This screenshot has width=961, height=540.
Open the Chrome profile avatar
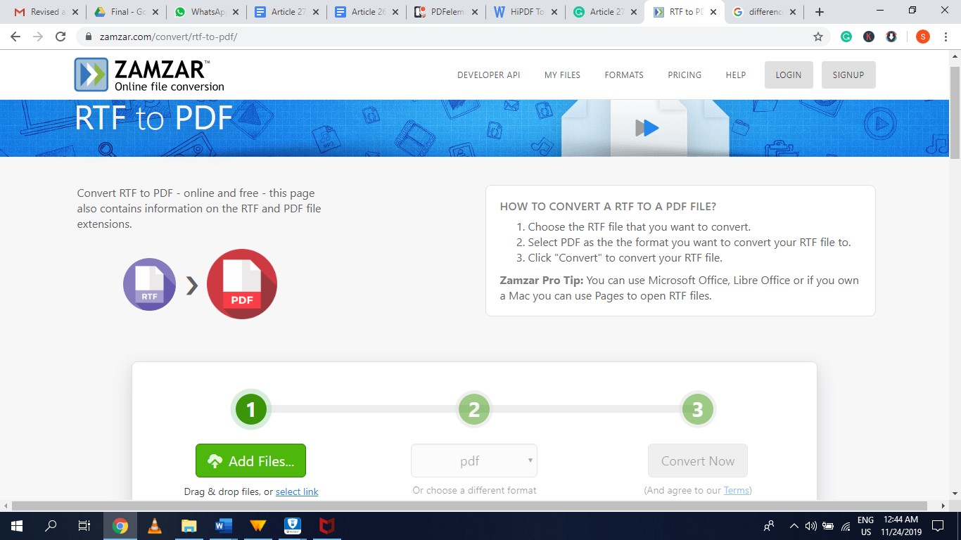pos(922,37)
